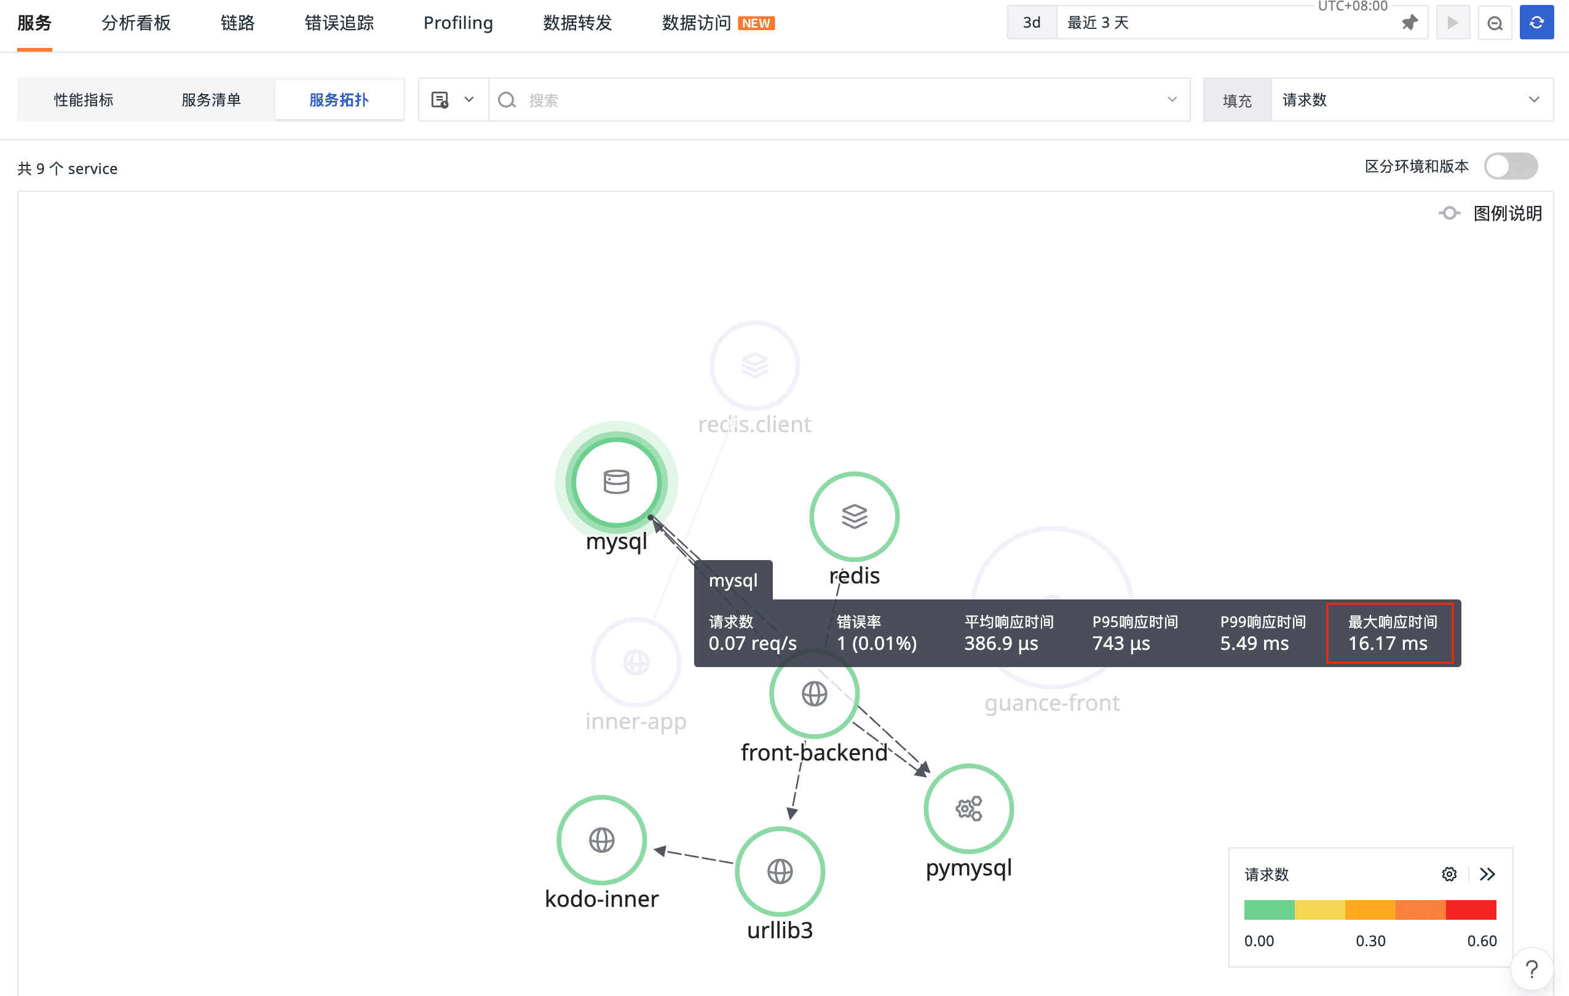The width and height of the screenshot is (1569, 996).
Task: Switch to the 链路 tab
Action: [x=237, y=23]
